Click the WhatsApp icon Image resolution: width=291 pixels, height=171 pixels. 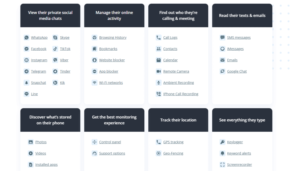pos(26,37)
